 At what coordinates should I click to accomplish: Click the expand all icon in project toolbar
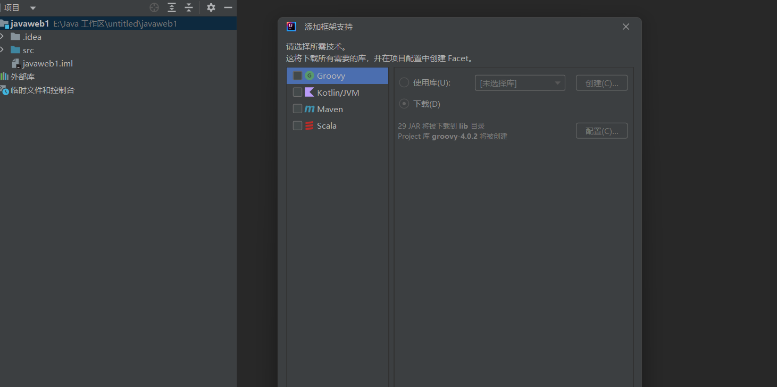[171, 7]
